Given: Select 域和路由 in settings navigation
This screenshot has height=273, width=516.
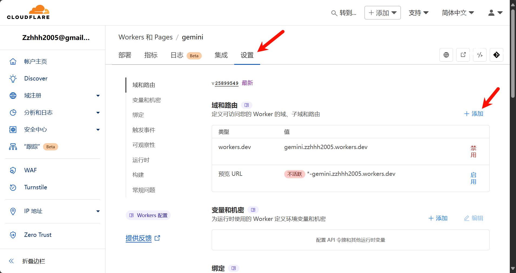Looking at the screenshot, I should 144,85.
